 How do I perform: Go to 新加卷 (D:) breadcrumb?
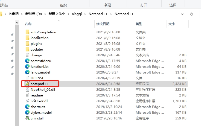click(33, 14)
